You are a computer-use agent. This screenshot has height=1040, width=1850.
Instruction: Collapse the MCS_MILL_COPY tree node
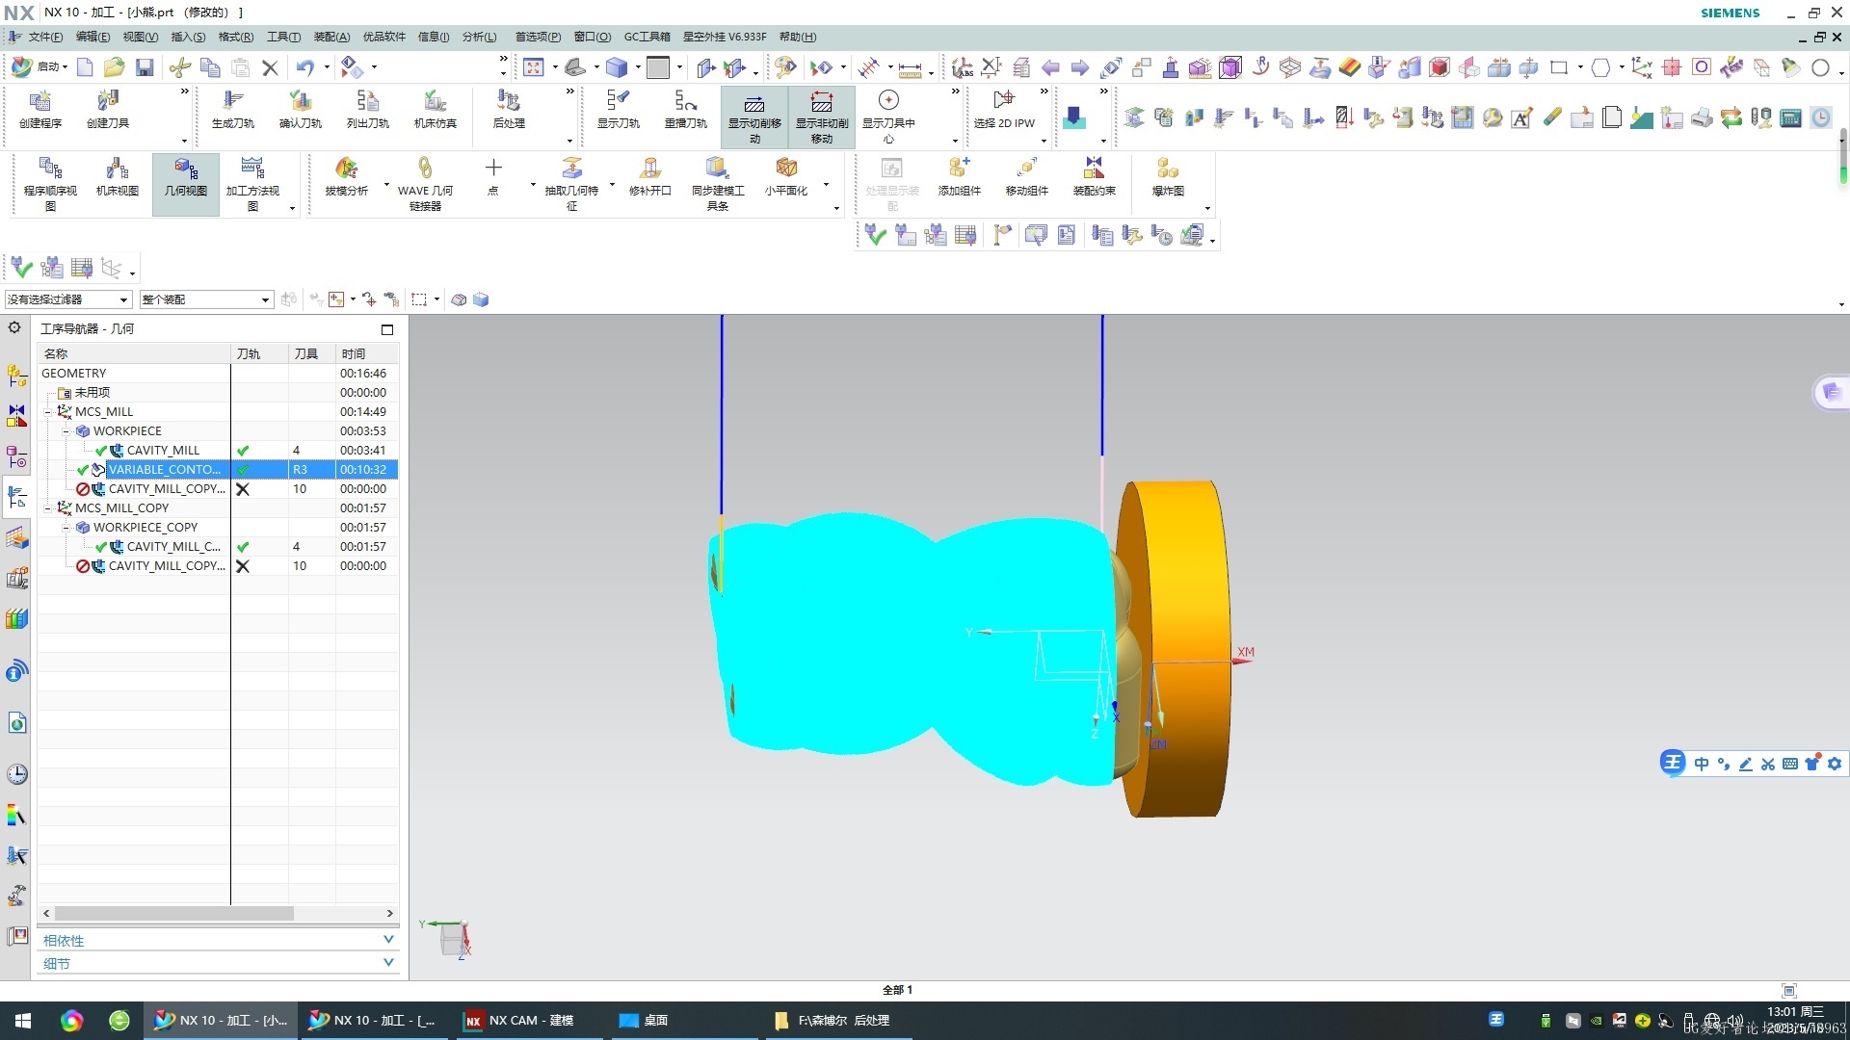pos(48,508)
